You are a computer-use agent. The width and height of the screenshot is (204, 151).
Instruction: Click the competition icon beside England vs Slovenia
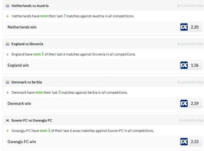[x=7, y=44]
